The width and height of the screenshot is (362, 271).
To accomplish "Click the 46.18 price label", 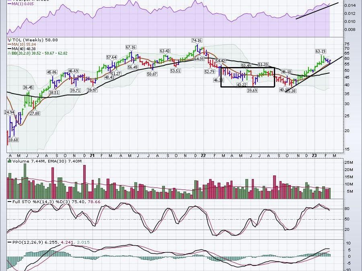I will pyautogui.click(x=286, y=72).
